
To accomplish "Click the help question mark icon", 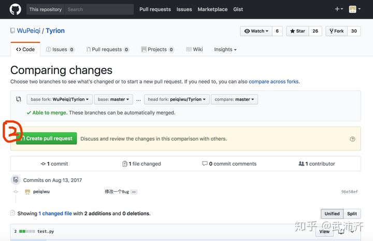I will 353,139.
